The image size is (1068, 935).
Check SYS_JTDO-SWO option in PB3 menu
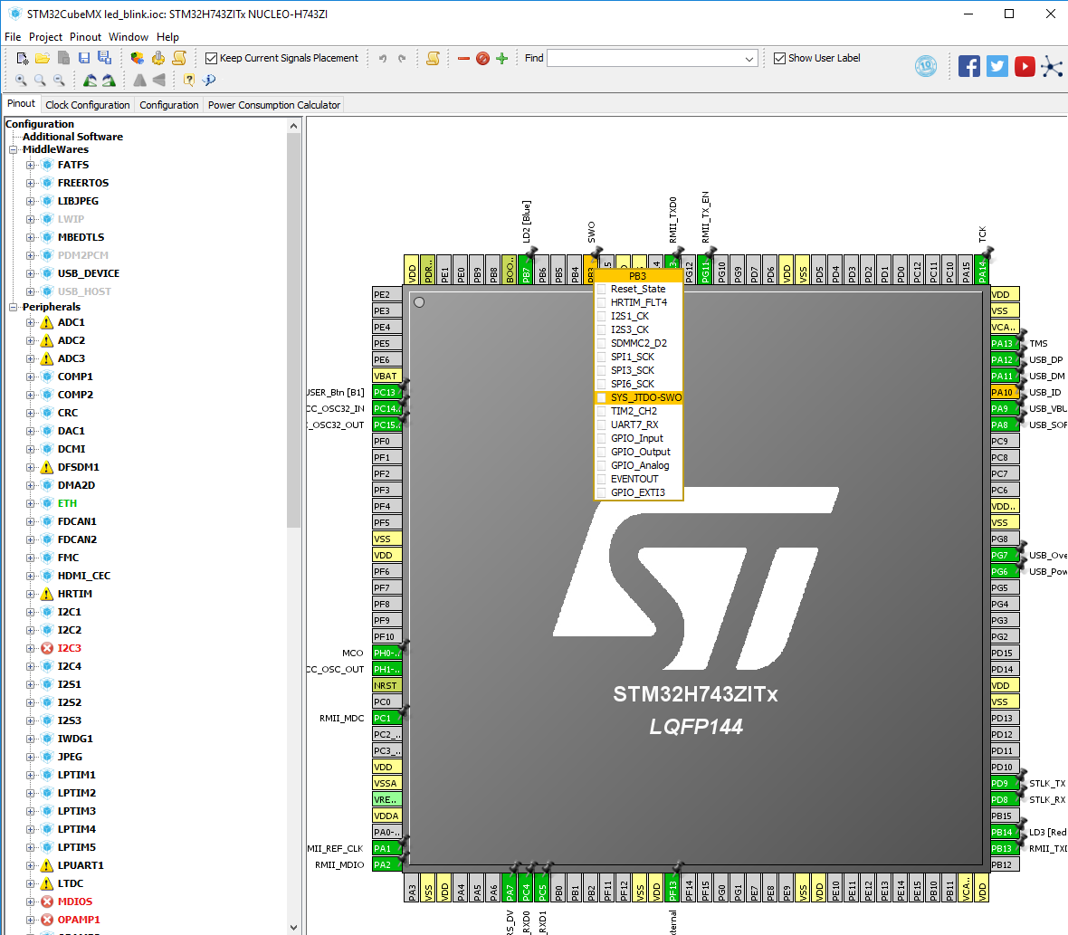[x=602, y=397]
